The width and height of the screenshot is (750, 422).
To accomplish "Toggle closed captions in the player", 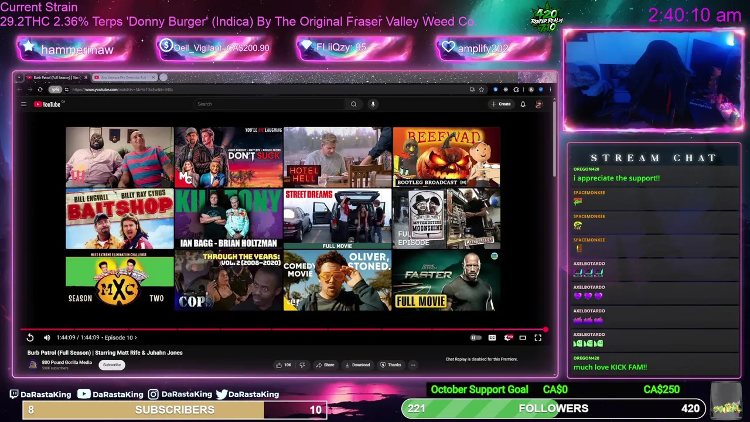I will tap(492, 338).
